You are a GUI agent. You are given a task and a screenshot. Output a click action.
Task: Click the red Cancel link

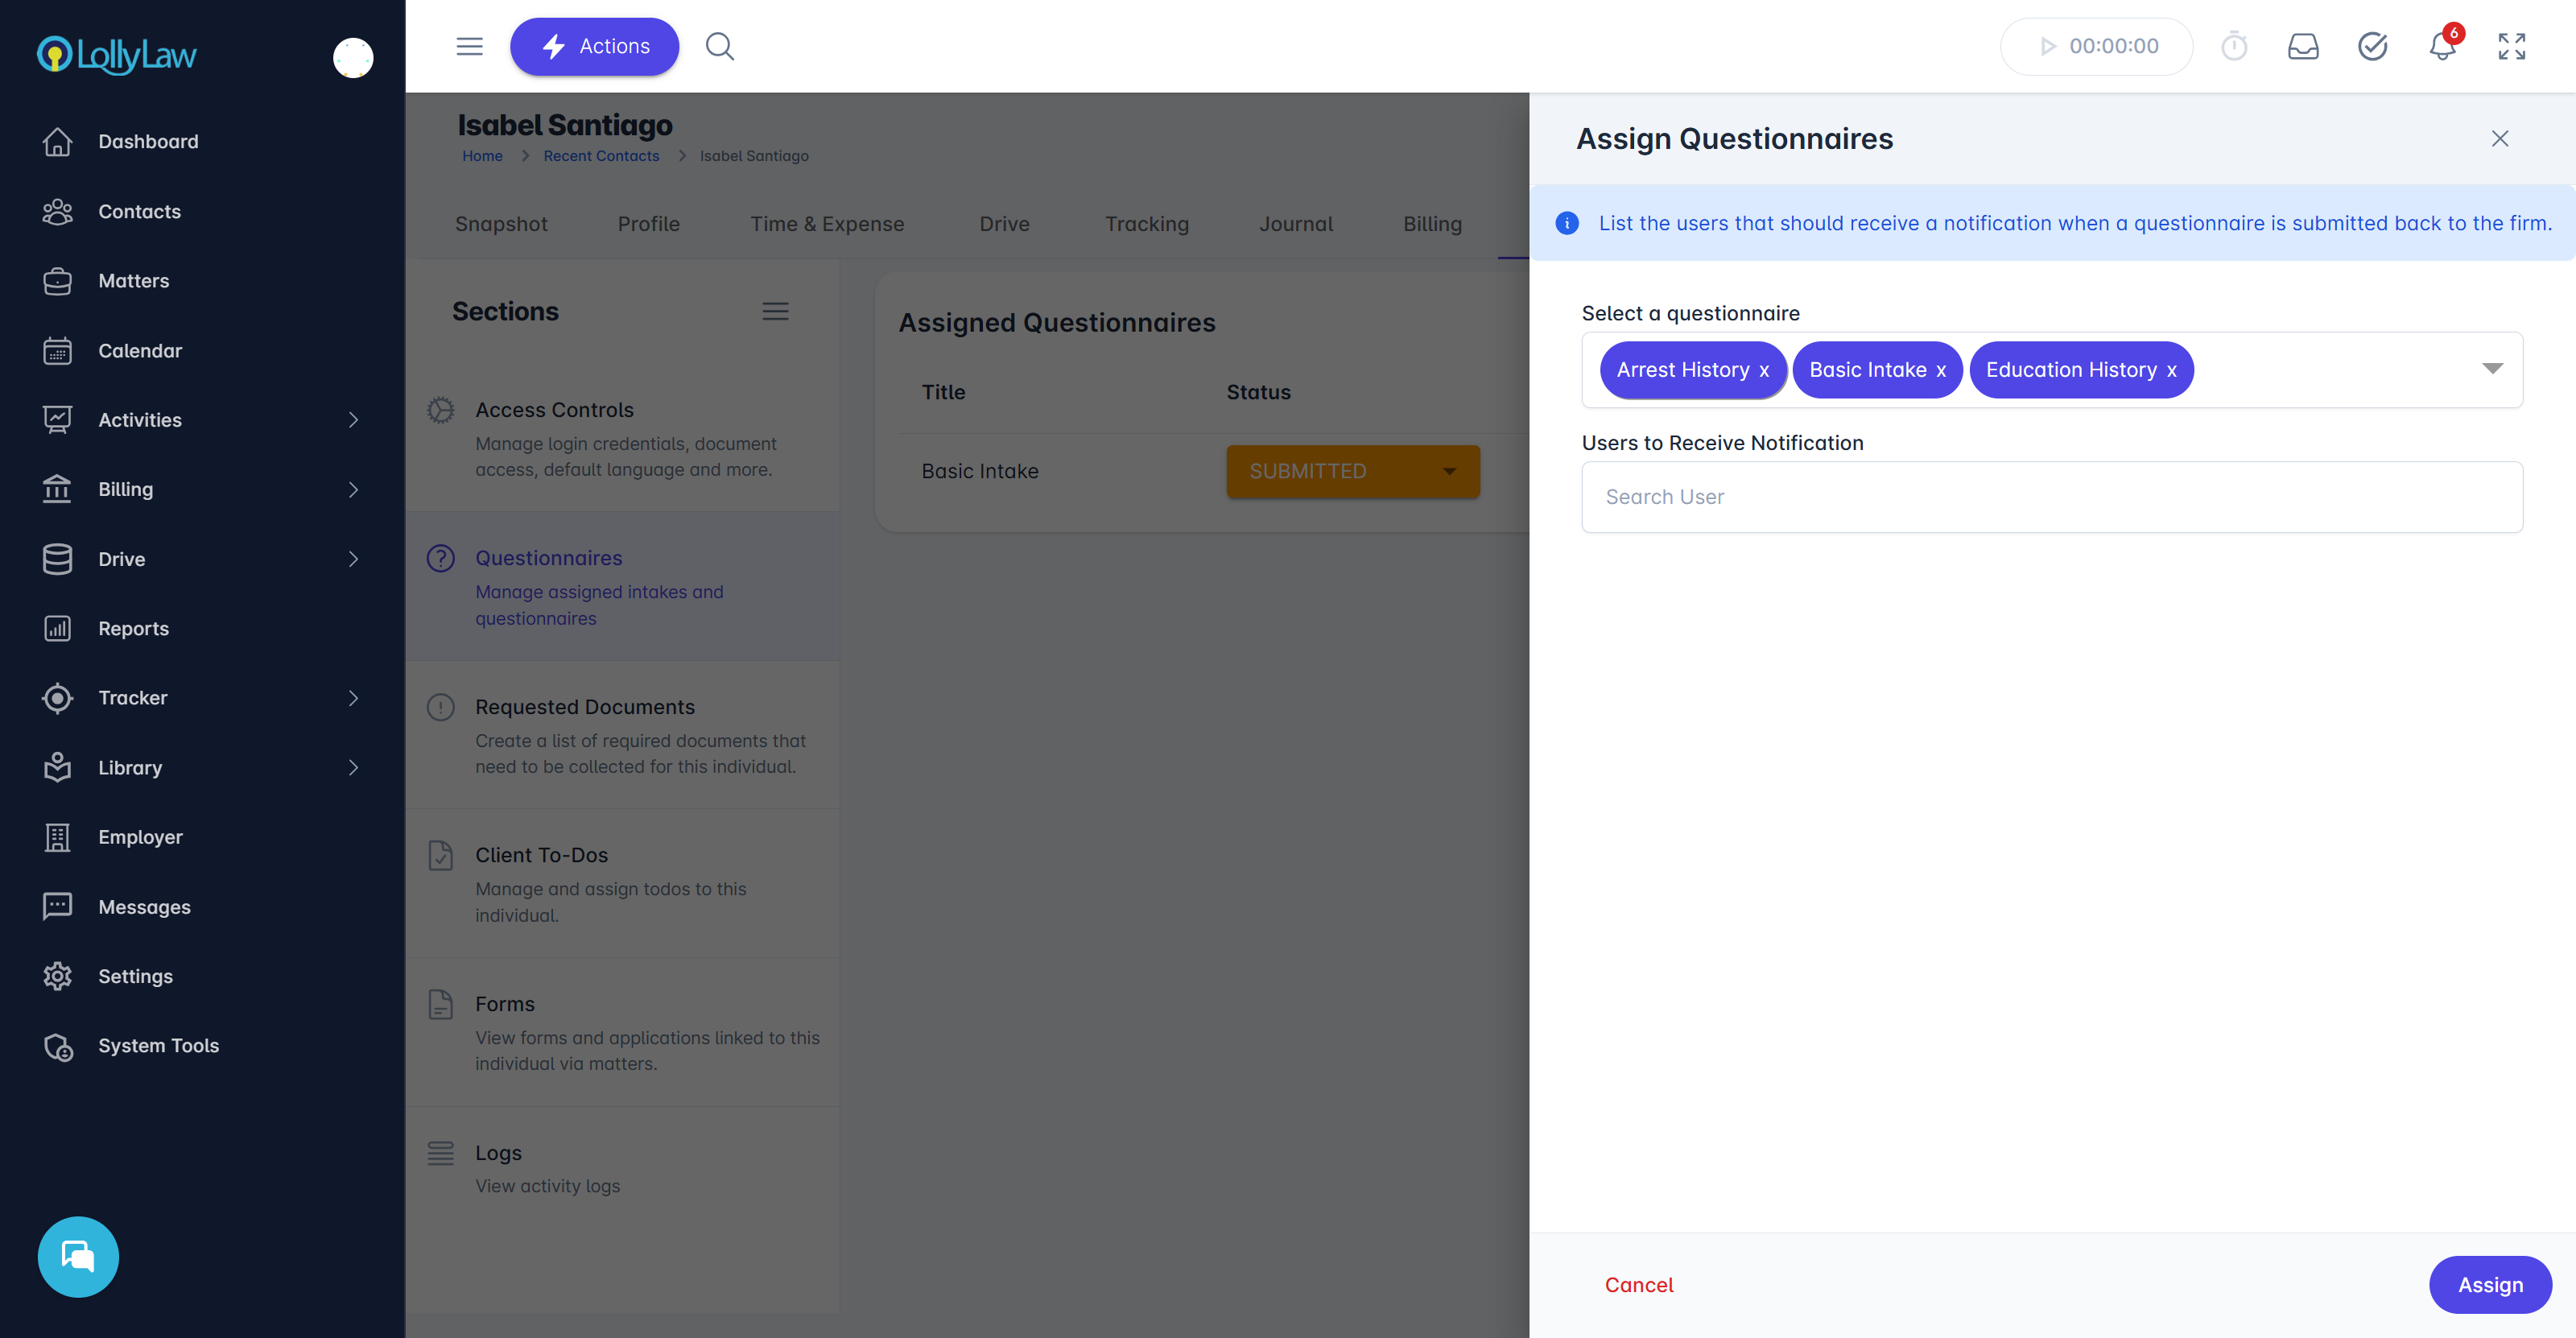coord(1638,1285)
